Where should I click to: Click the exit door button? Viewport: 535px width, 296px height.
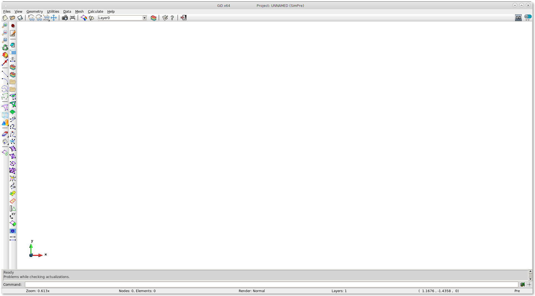183,18
